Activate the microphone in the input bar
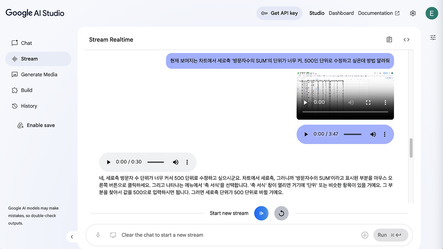The image size is (443, 249). [98, 235]
